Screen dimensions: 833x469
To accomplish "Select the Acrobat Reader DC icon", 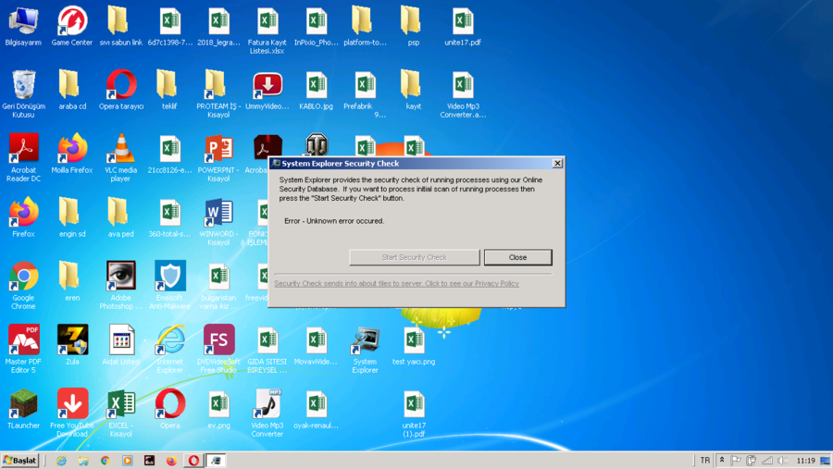I will (23, 158).
